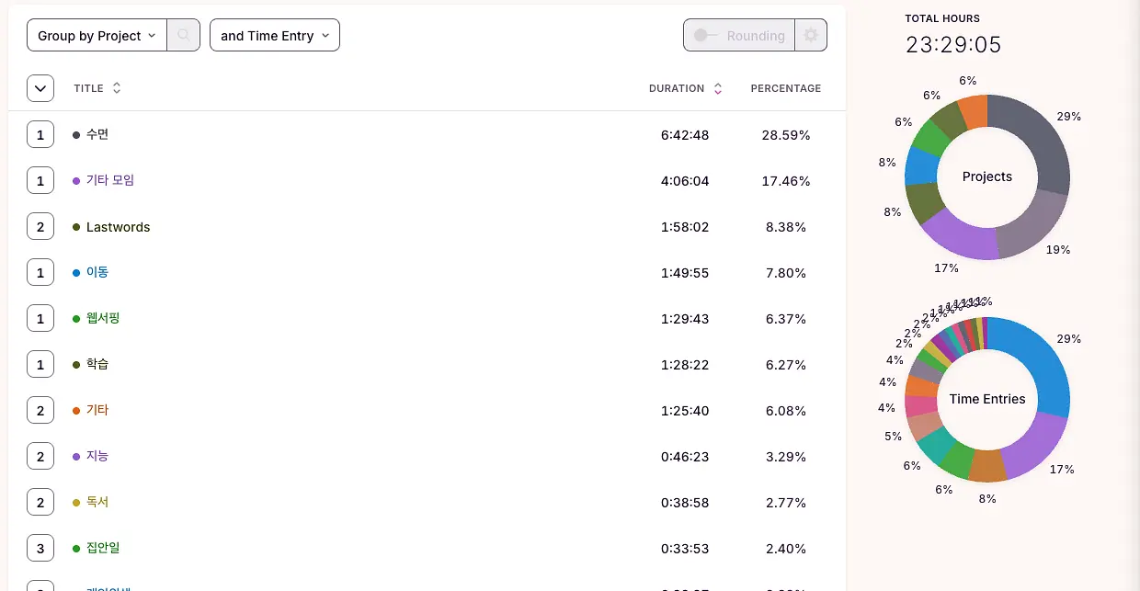Click the dark dot beside 수면 project

(76, 135)
